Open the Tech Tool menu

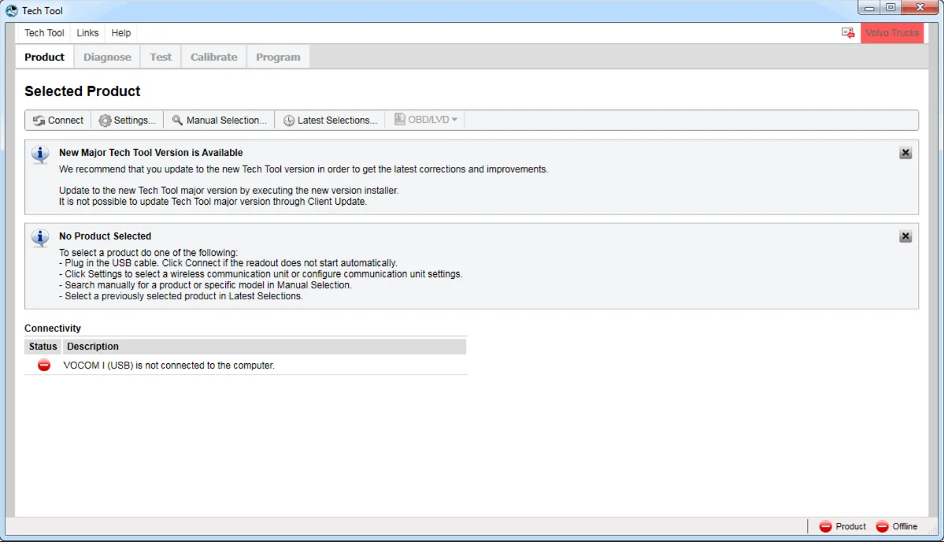[44, 32]
